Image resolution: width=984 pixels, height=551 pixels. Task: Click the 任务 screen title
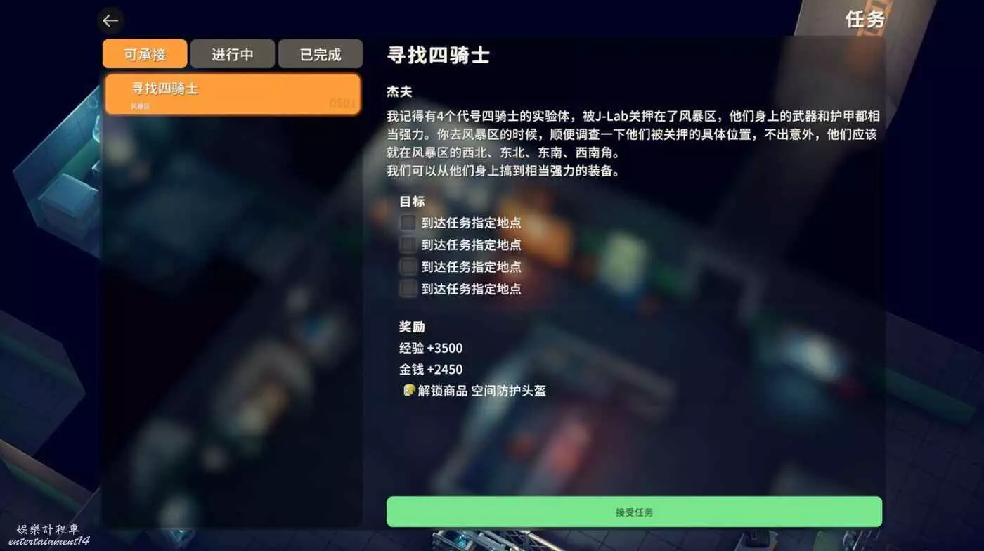pos(865,19)
